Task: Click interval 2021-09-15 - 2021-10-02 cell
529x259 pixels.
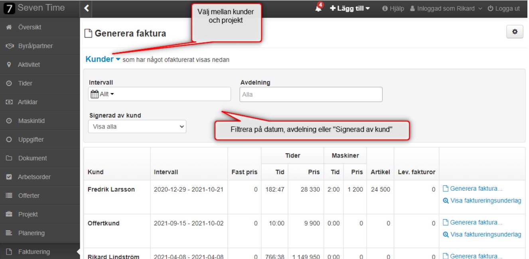Action: click(x=189, y=223)
